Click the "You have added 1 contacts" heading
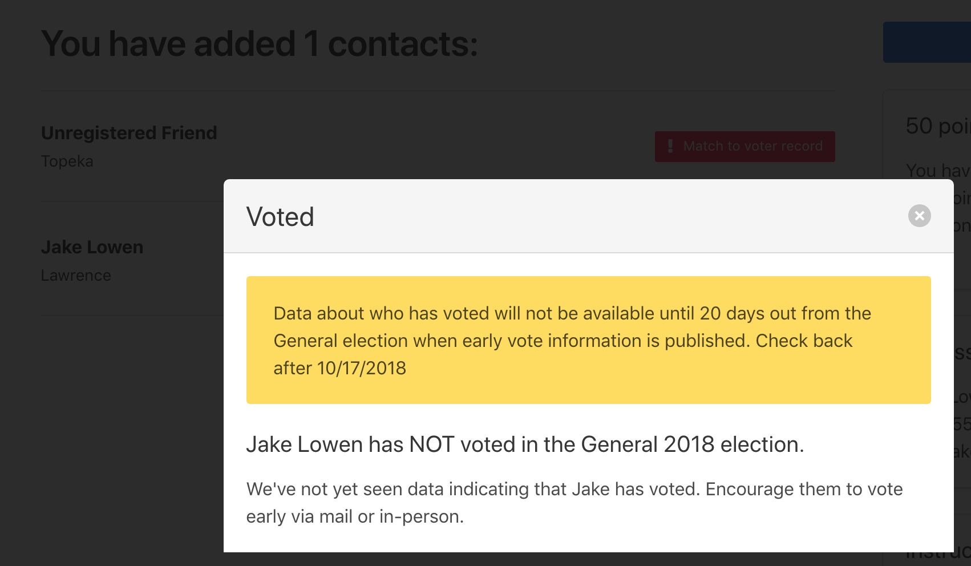 click(x=260, y=44)
